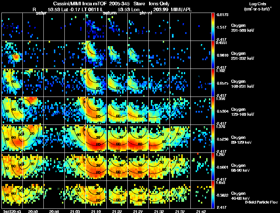Click the '-0.6173' colorbar maximum value
This screenshot has height=213, width=280.
pyautogui.click(x=222, y=15)
